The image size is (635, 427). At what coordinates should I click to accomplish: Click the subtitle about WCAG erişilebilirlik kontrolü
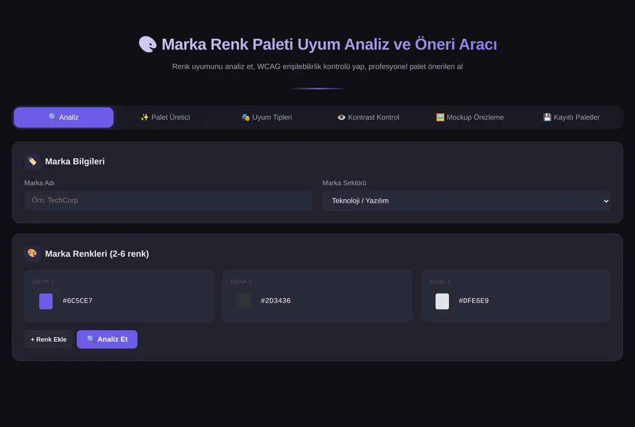(317, 67)
